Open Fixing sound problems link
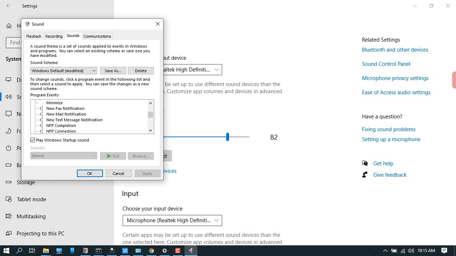The height and width of the screenshot is (256, 456). click(x=389, y=129)
